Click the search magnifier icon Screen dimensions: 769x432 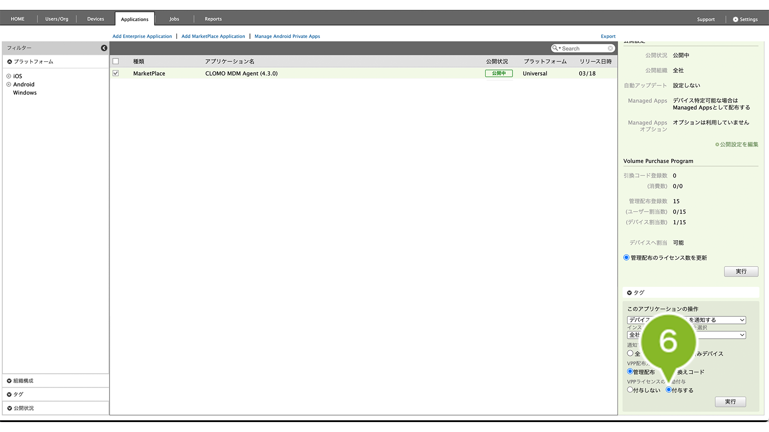click(x=555, y=48)
